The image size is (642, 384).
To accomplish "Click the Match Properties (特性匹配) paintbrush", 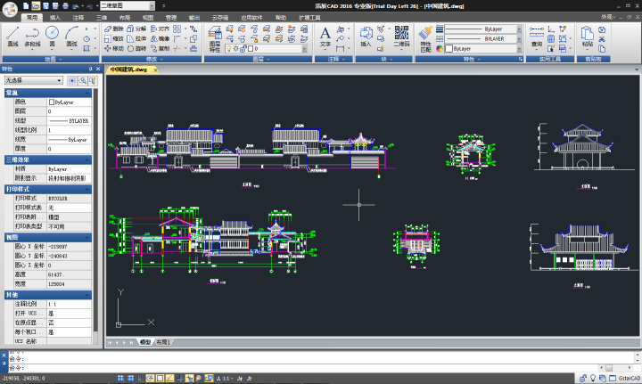I will click(x=426, y=39).
